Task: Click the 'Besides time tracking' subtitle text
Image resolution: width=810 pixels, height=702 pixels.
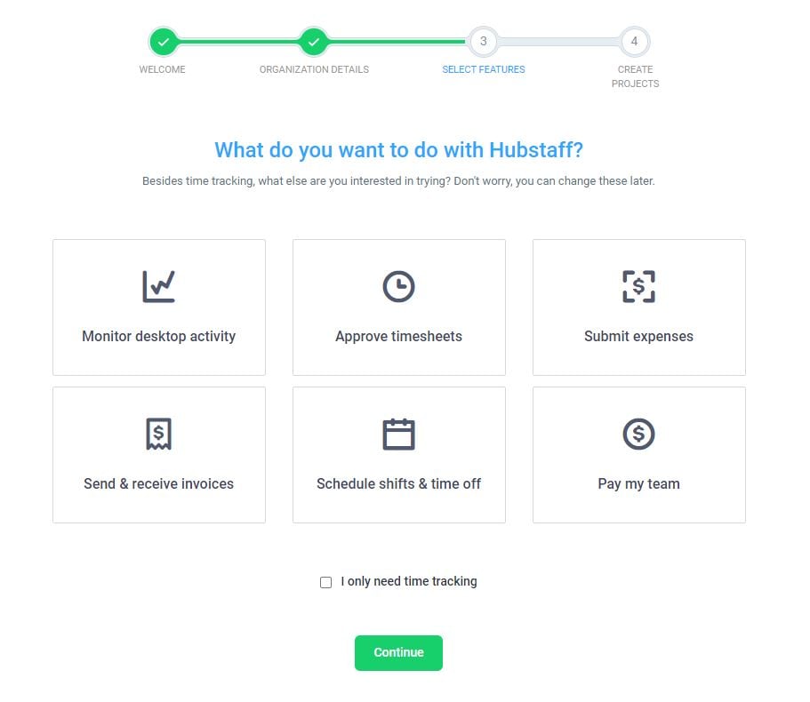Action: pos(398,181)
